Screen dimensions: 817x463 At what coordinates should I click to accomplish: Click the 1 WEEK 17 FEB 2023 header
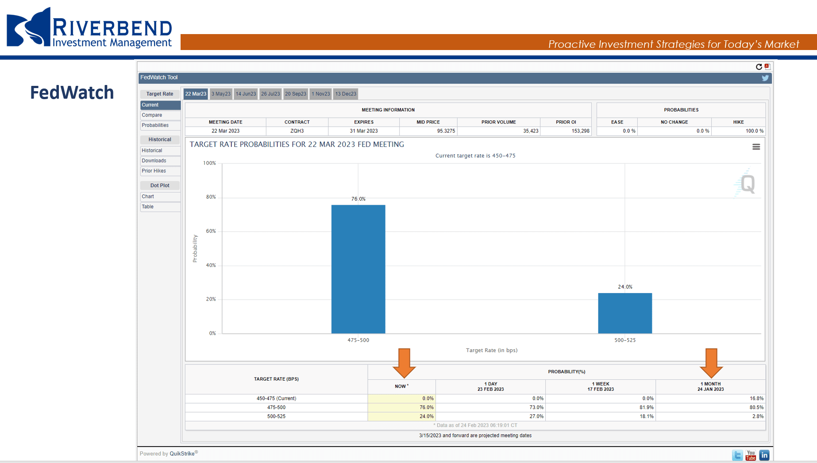(x=601, y=386)
